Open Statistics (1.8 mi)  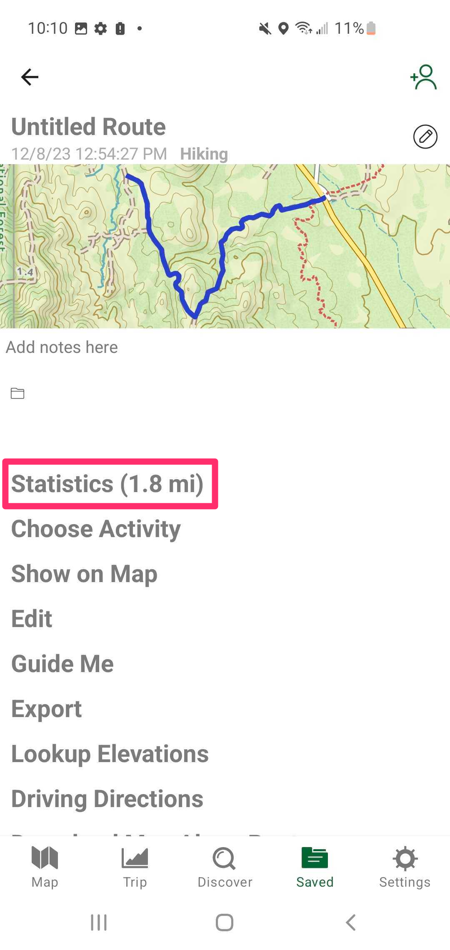[x=107, y=484]
